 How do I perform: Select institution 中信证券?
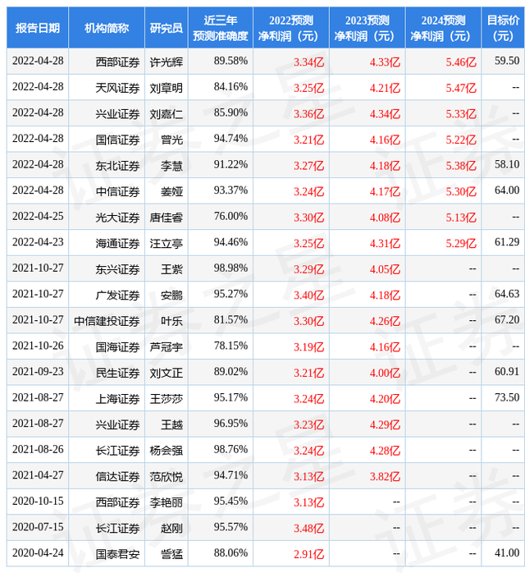click(117, 191)
